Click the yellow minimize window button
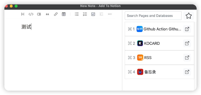This screenshot has height=95, width=201. [11, 6]
